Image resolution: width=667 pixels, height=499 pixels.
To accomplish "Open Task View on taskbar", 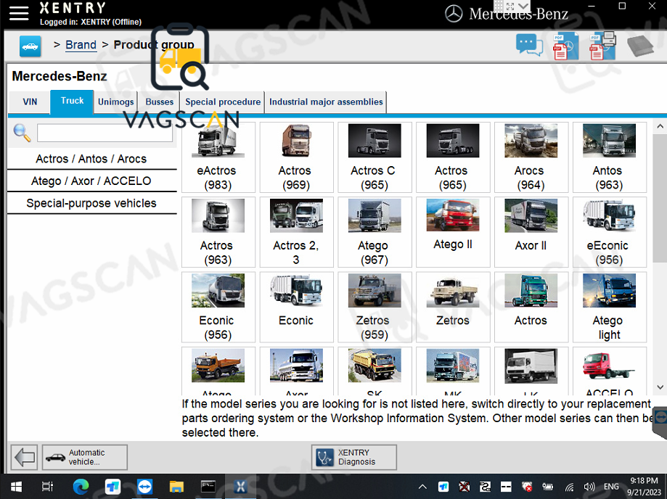I will [x=47, y=487].
